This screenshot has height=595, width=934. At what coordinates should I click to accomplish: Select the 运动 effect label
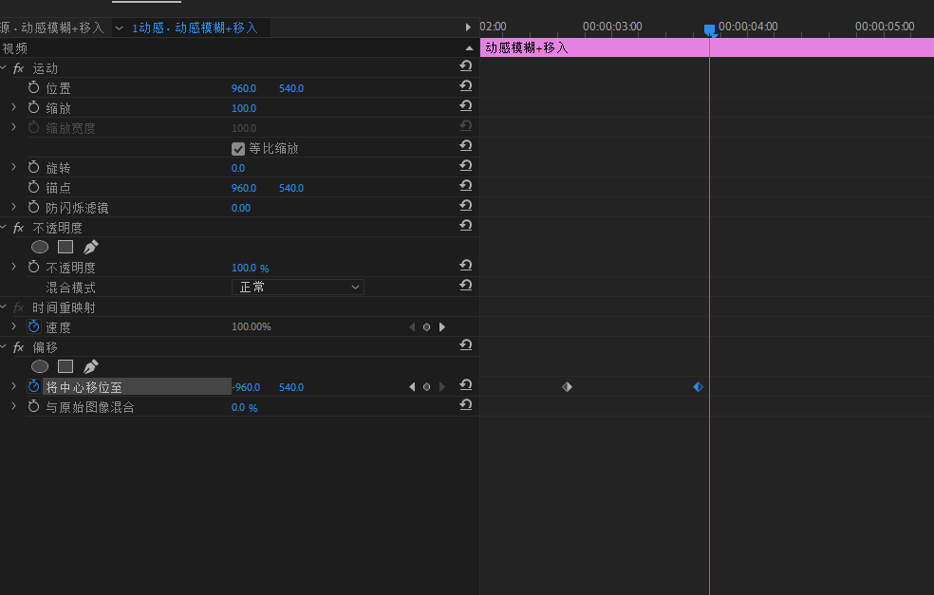tap(46, 68)
